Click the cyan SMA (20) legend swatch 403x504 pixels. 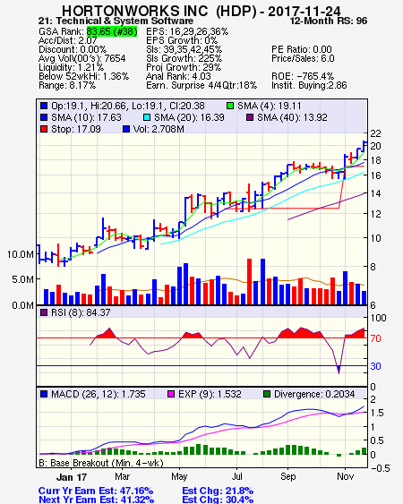pos(147,117)
